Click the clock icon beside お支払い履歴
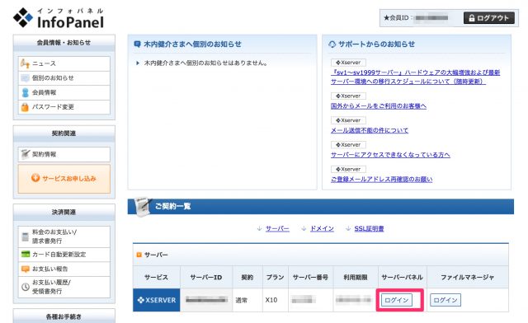Image resolution: width=528 pixels, height=323 pixels. pyautogui.click(x=26, y=287)
